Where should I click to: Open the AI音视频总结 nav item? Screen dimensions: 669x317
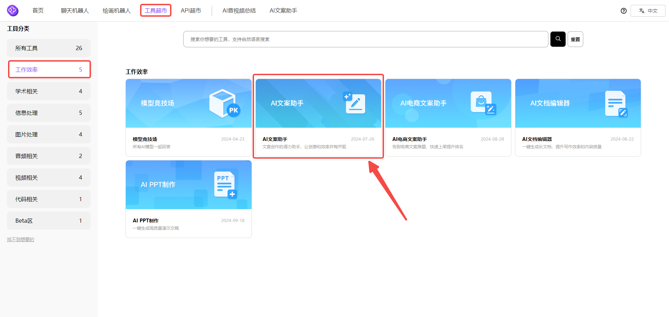point(239,10)
